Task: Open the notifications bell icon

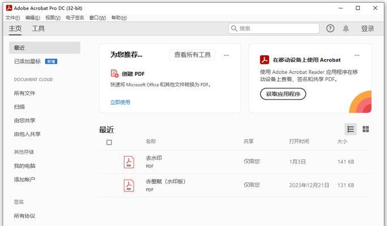Action: pos(346,29)
